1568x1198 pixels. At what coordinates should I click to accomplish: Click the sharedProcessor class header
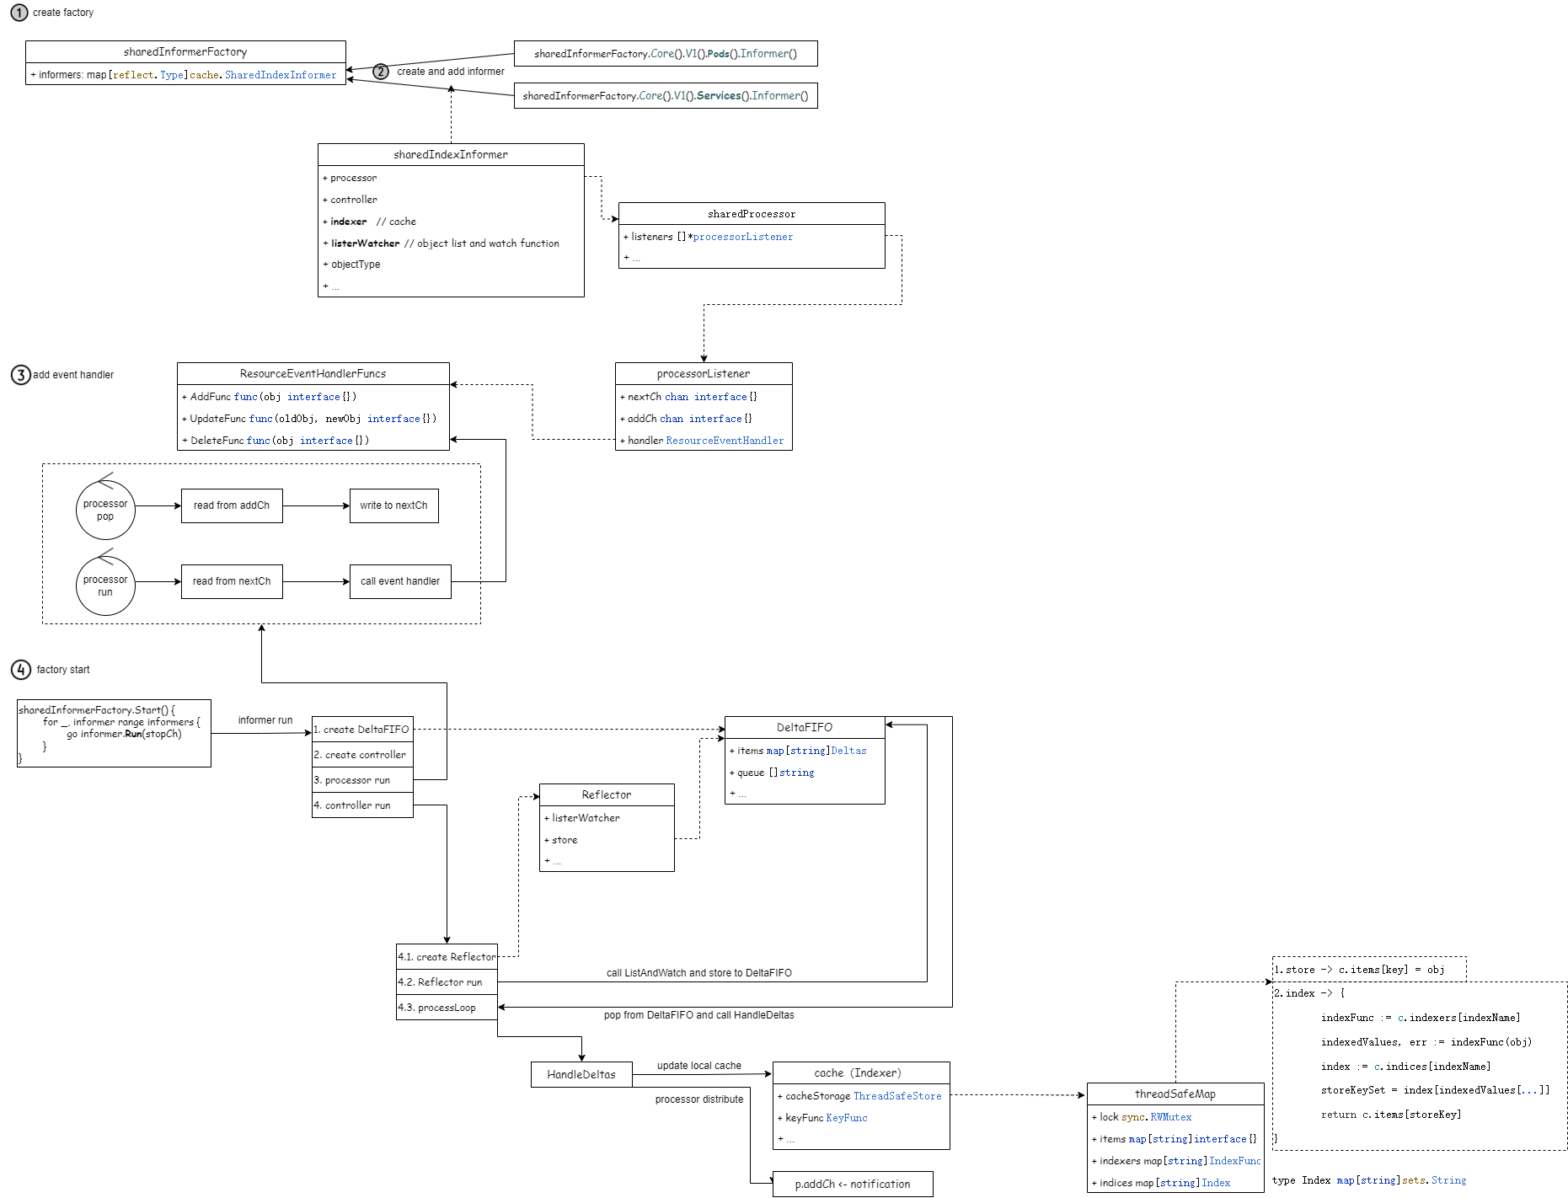[752, 214]
